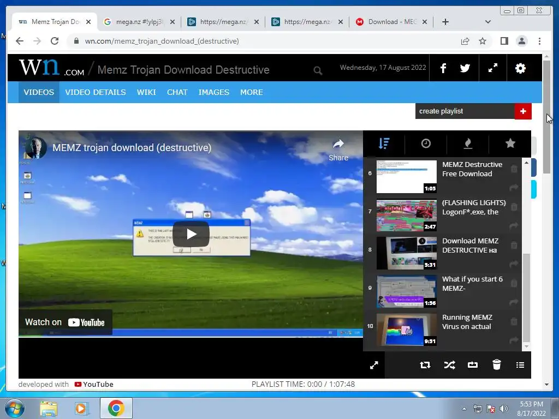Click the search magnifier icon in header
This screenshot has width=559, height=419.
point(318,70)
